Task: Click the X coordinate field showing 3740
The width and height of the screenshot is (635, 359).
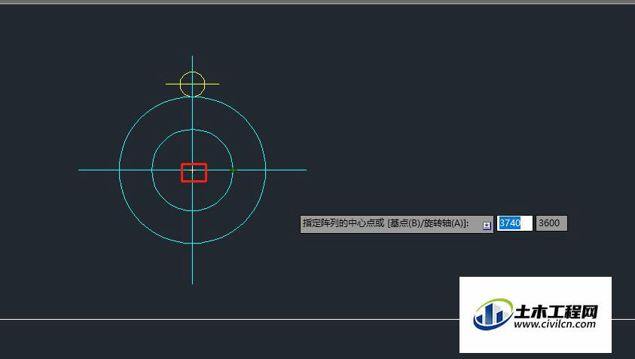Action: 514,223
